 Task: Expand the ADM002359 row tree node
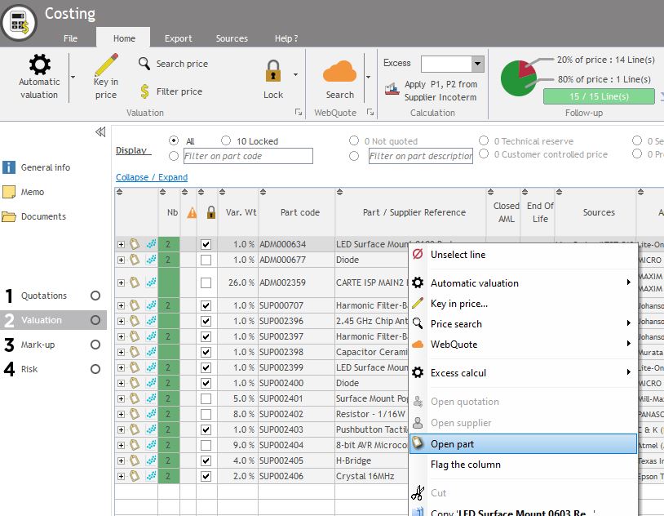(122, 283)
